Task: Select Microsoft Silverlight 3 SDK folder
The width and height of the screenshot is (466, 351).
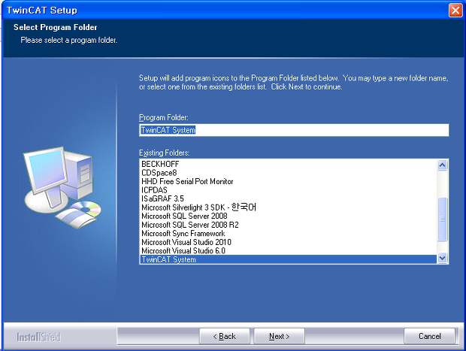Action: (x=289, y=207)
